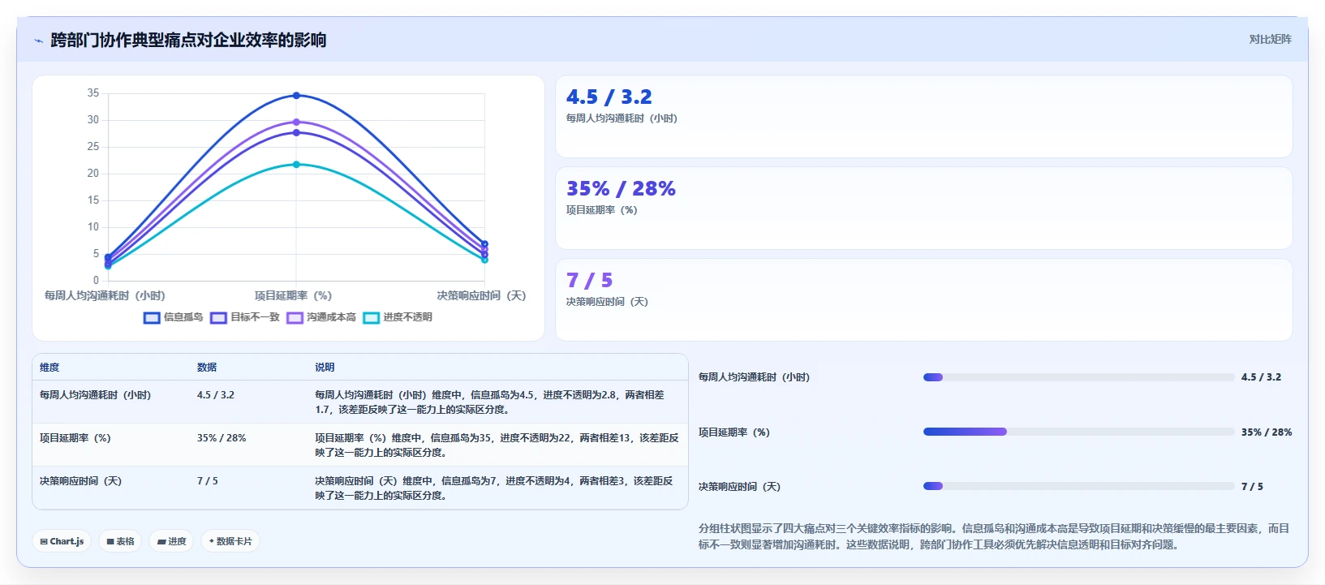The height and width of the screenshot is (585, 1325).
Task: Click the 7 / 5 progress value label
Action: [x=1252, y=487]
